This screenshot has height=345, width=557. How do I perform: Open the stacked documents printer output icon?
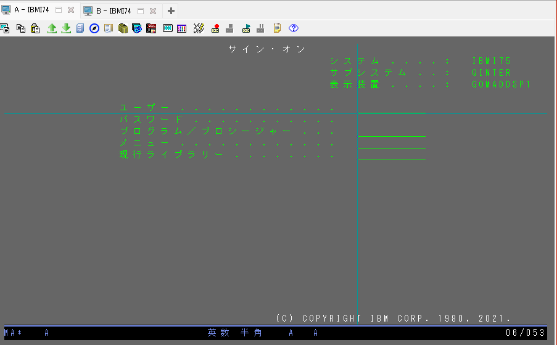(109, 28)
